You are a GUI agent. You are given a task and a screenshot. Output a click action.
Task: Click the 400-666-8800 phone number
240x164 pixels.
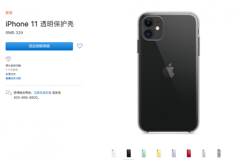tap(26, 97)
